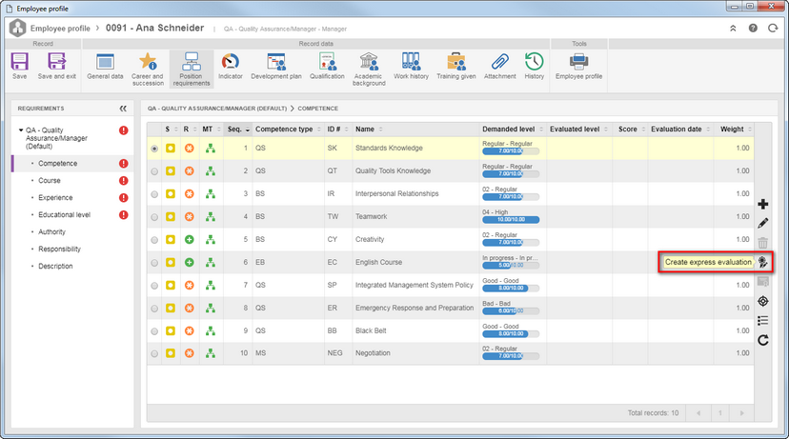This screenshot has width=789, height=439.
Task: Go to previous page arrow in pager
Action: 698,413
